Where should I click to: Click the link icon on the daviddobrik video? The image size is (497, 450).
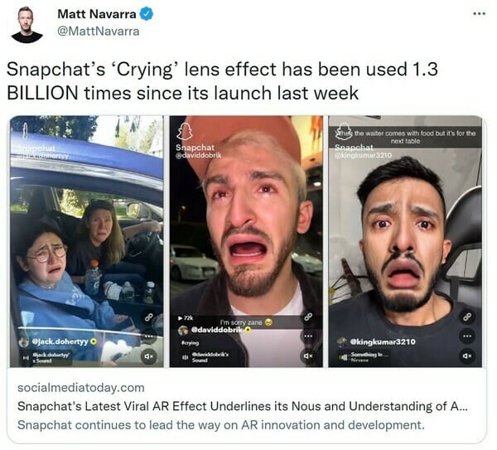[308, 317]
